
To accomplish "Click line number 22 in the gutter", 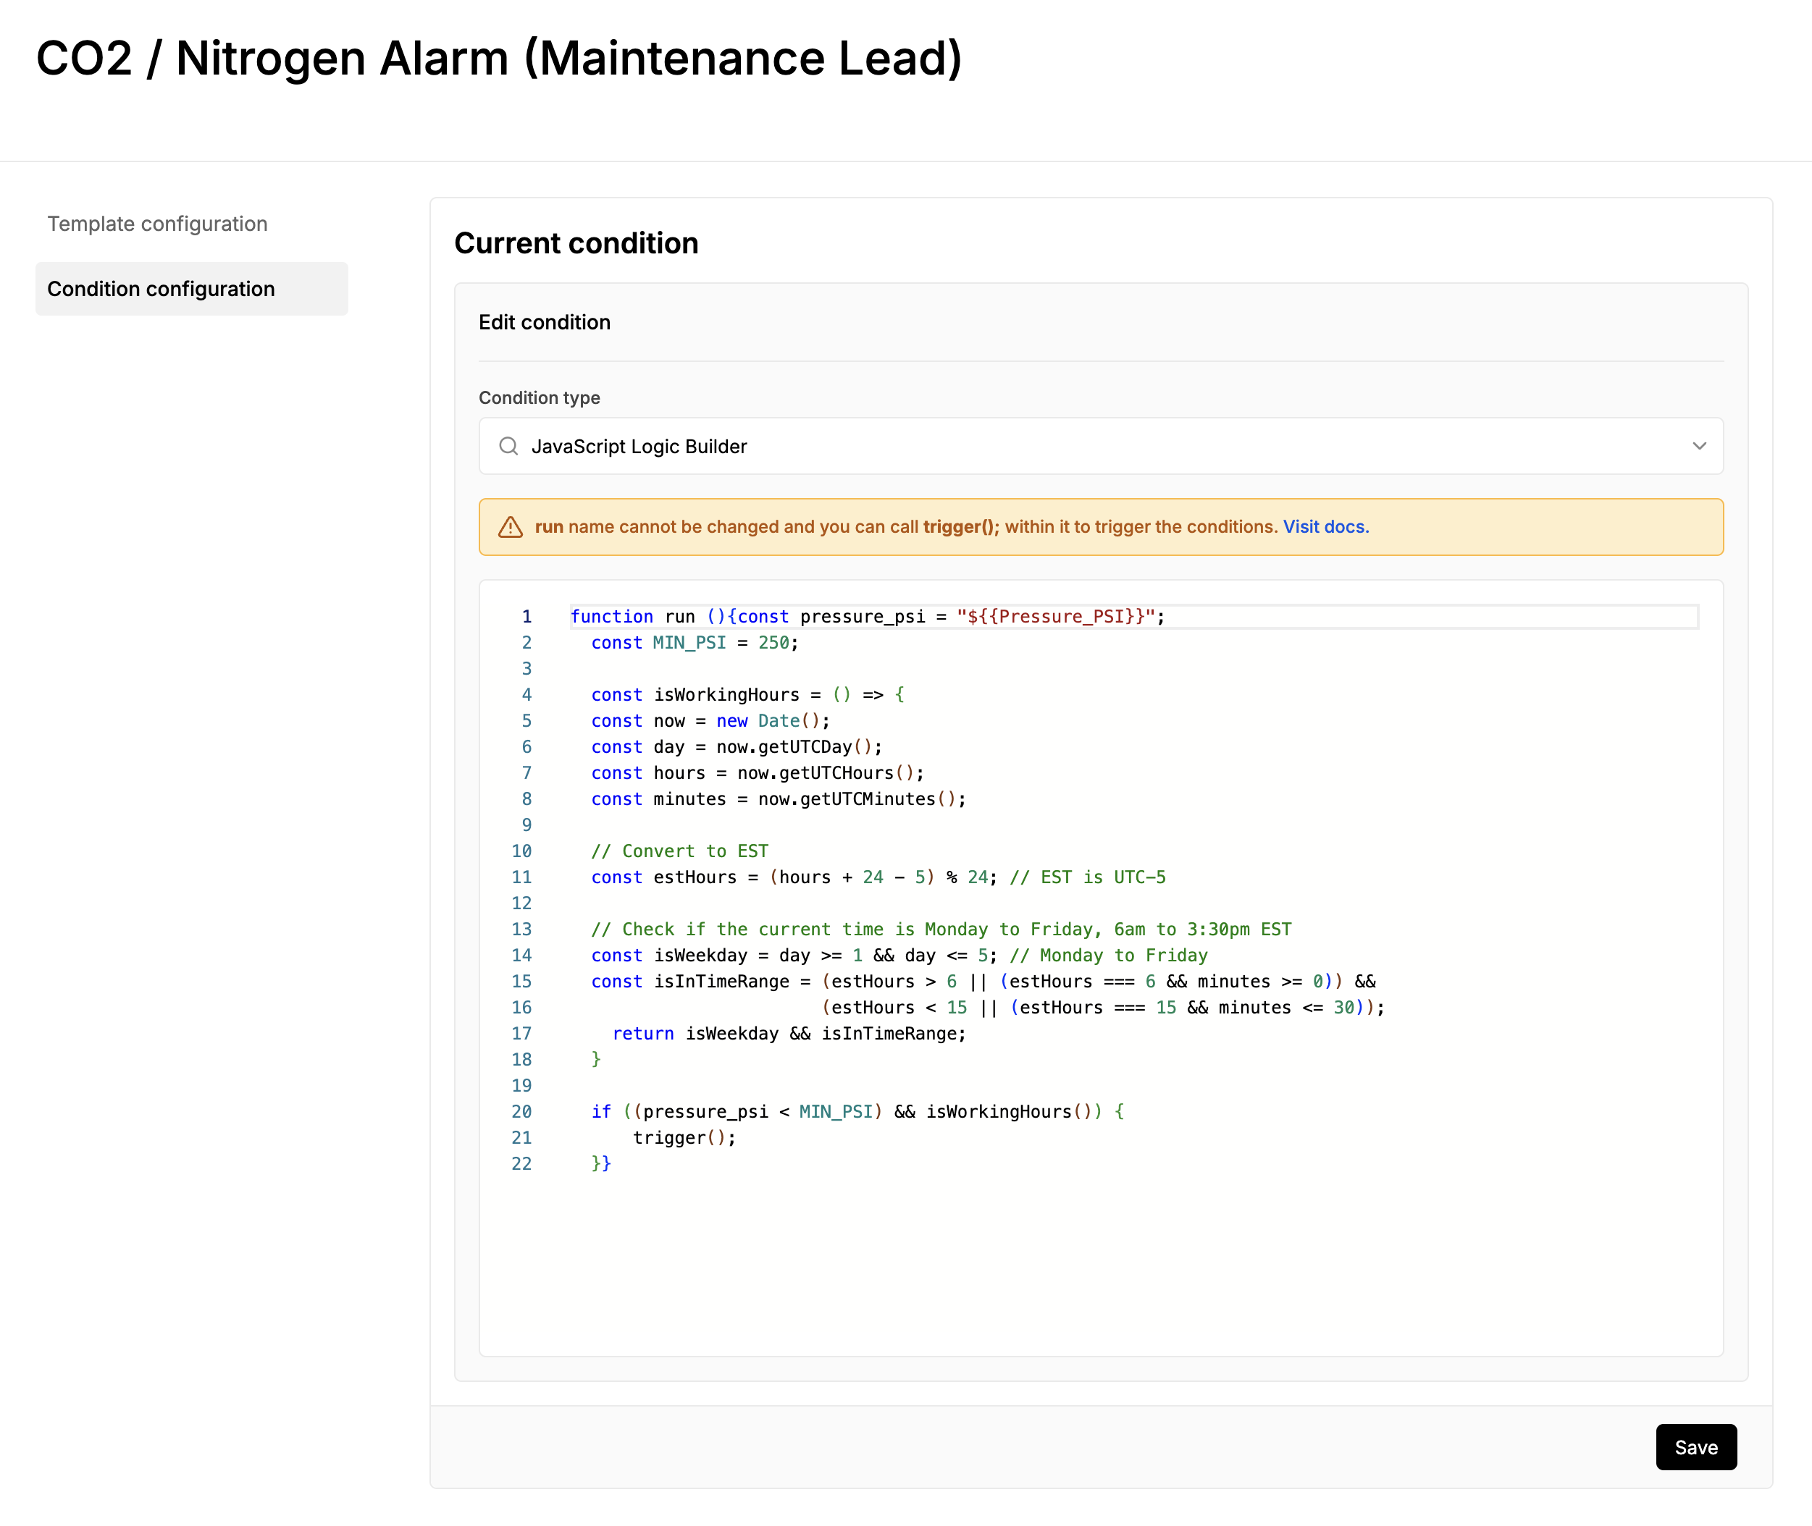I will click(x=521, y=1163).
